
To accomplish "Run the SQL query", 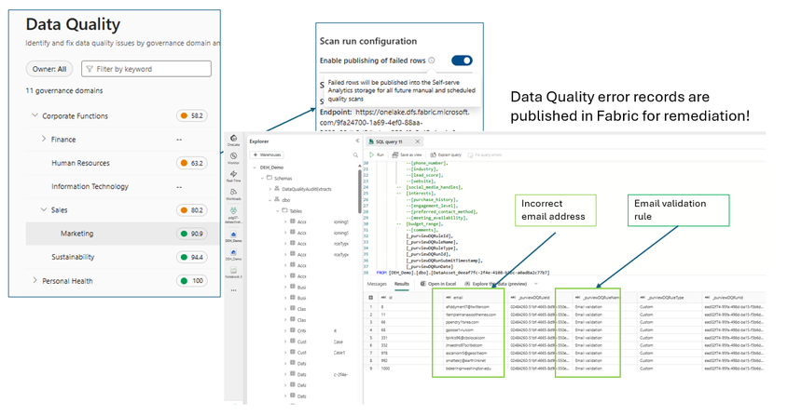I will tap(377, 154).
